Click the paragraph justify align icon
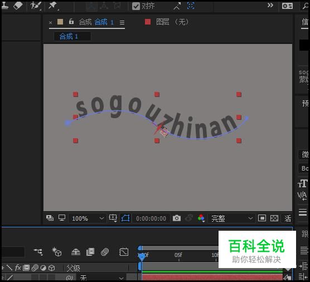The width and height of the screenshot is (310, 282). 304,251
